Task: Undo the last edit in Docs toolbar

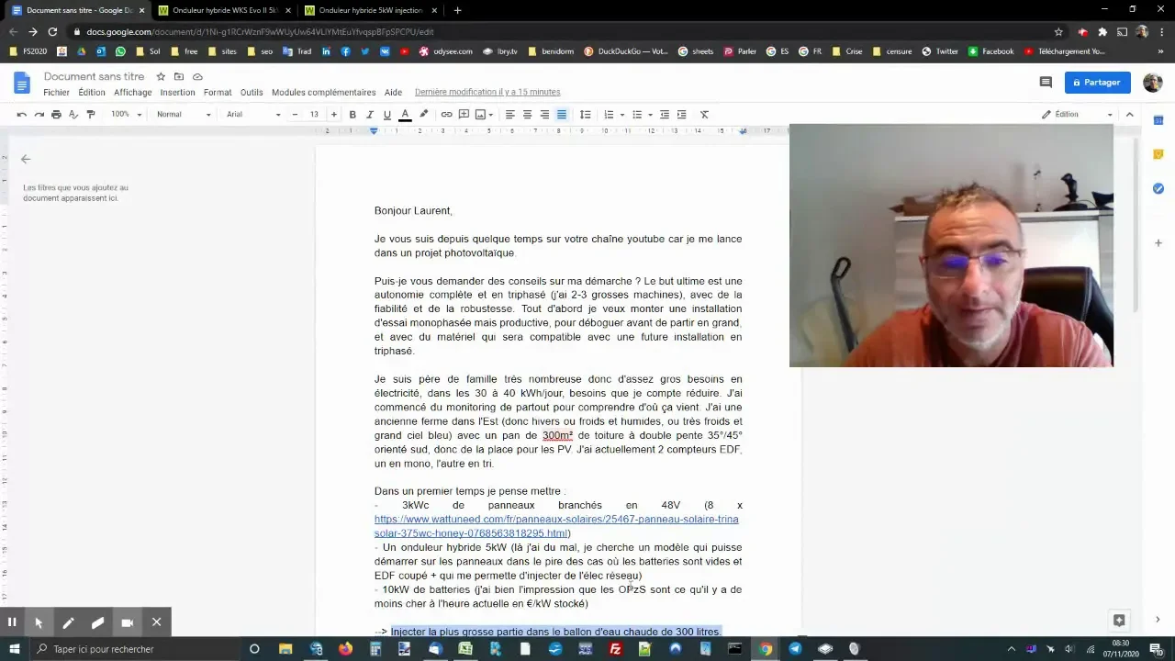Action: pos(21,115)
